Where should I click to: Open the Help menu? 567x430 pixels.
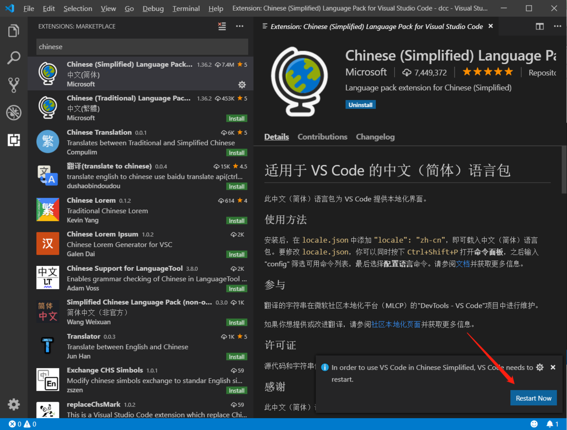tap(216, 8)
